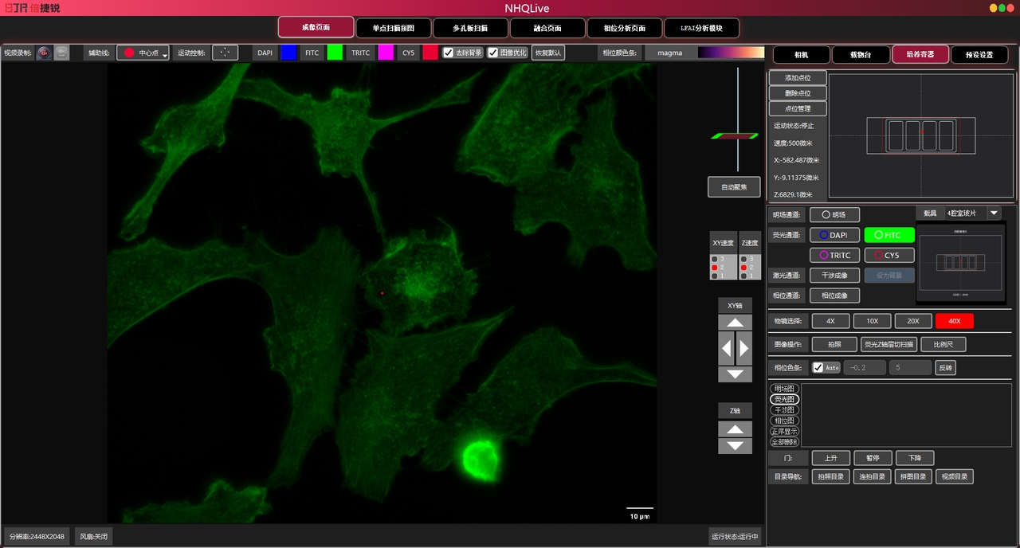
Task: Open the 中心点 guide line dropdown
Action: click(143, 53)
